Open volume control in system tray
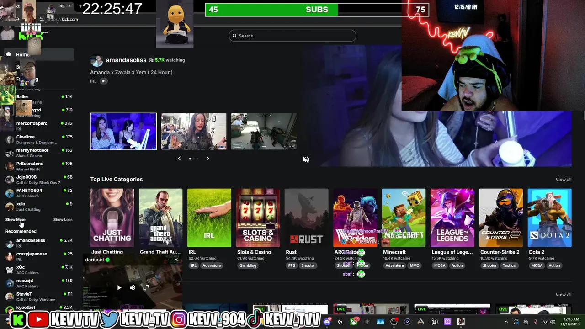Viewport: 585px width, 329px height. 553,322
